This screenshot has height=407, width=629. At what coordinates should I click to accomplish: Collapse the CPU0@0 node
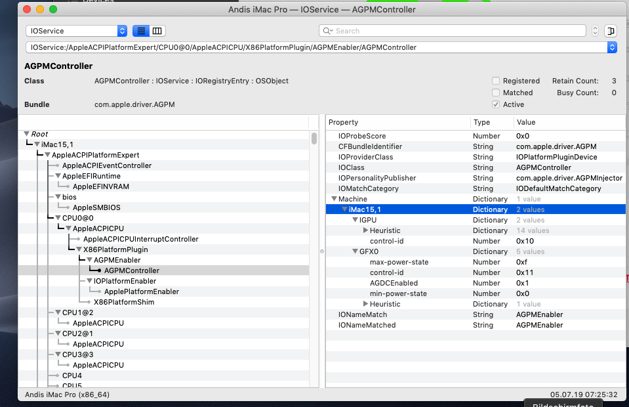click(58, 218)
